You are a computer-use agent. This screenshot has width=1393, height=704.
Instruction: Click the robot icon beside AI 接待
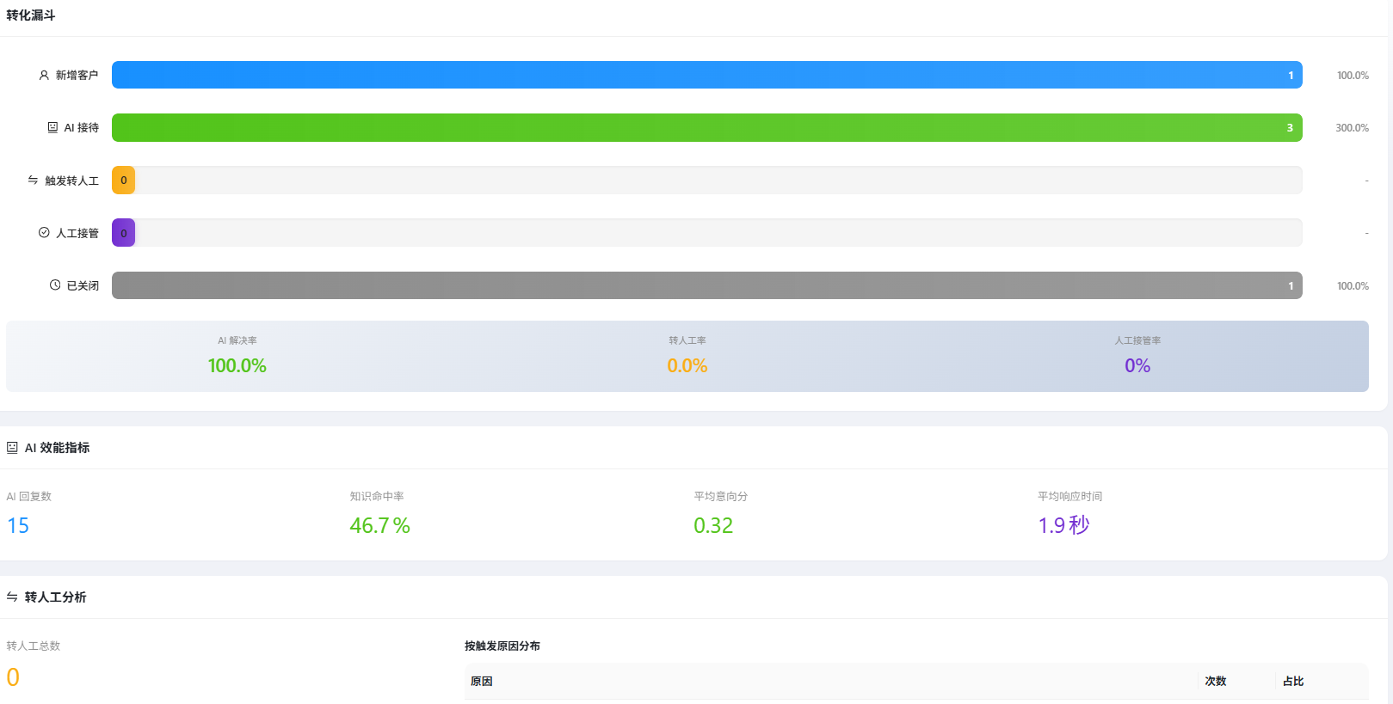52,127
